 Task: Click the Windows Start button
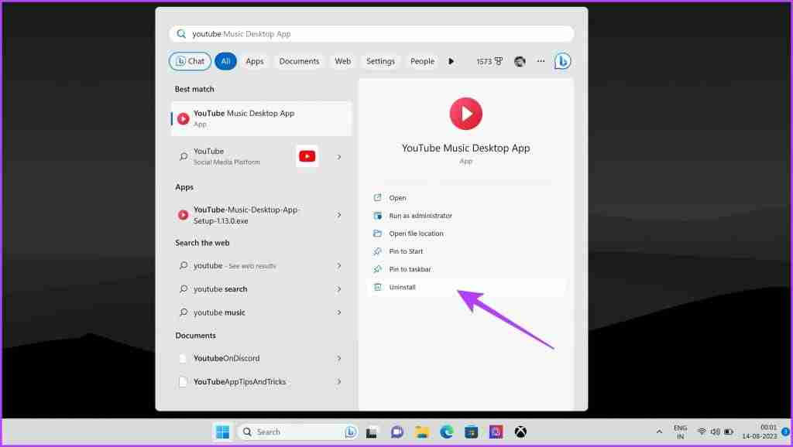[222, 432]
